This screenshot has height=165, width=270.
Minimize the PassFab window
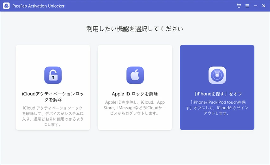tap(255, 6)
